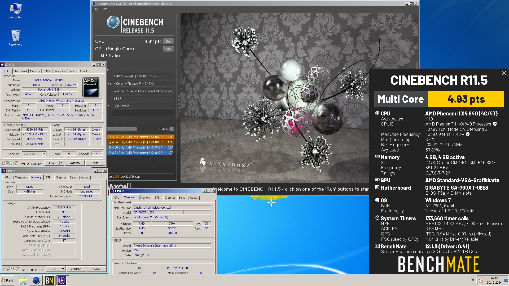Open Tools dropdown arrow in Memory CPU-Z window
This screenshot has height=286, width=509.
click(63, 269)
